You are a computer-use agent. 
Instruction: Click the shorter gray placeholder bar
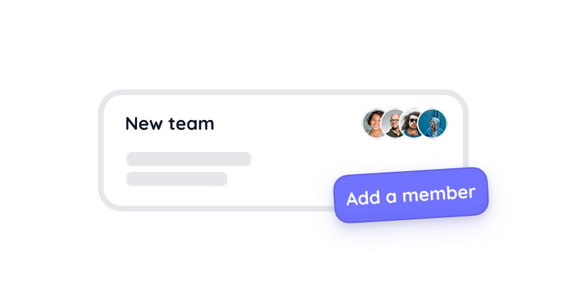177,179
